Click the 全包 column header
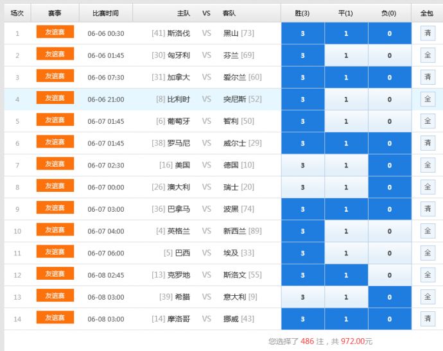This screenshot has height=351, width=443. point(426,13)
